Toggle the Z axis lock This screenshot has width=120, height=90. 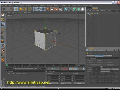point(43,9)
